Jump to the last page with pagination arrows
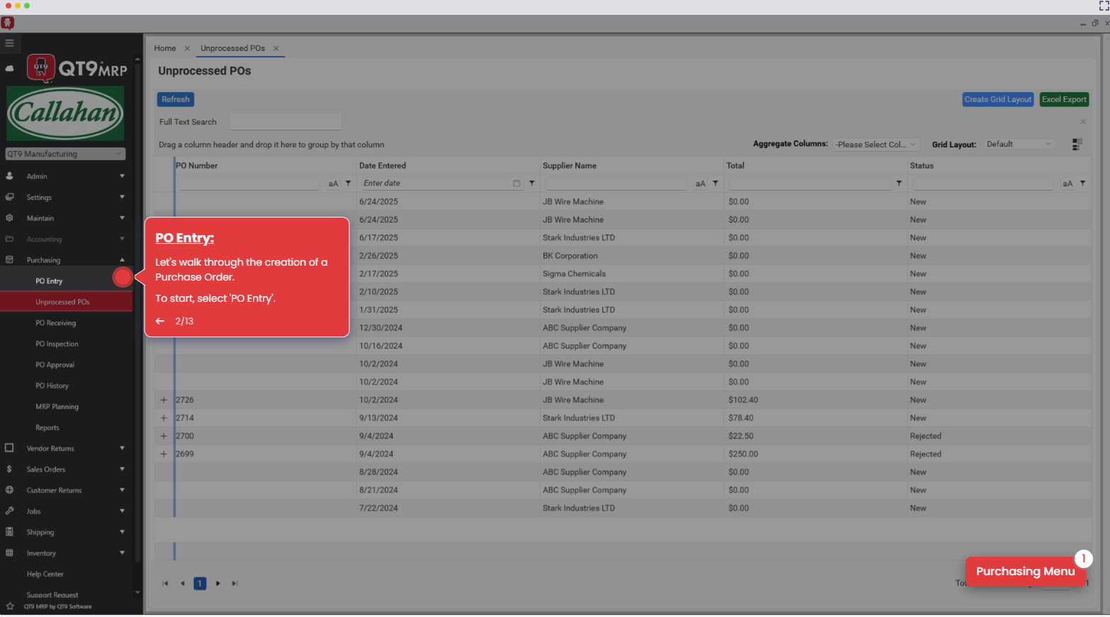Viewport: 1110px width, 617px height. [x=234, y=583]
